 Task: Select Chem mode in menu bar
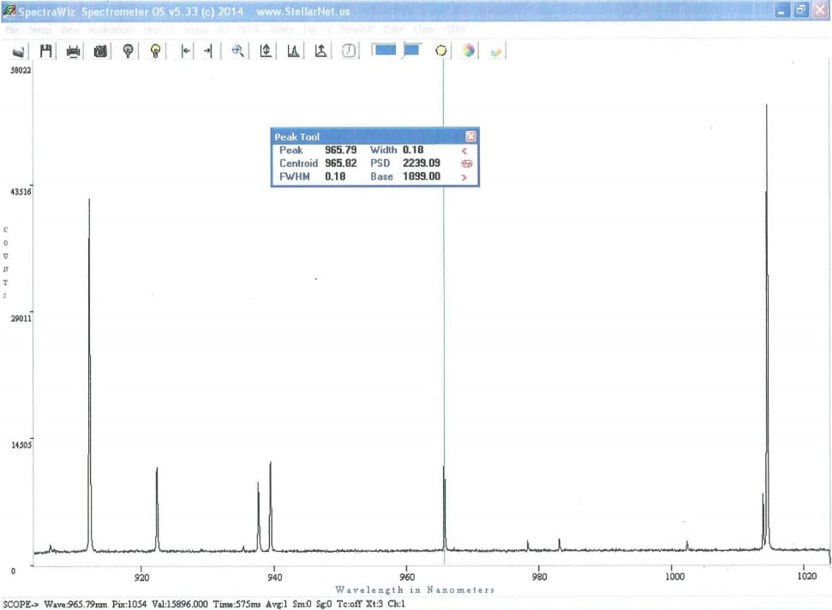(x=424, y=30)
